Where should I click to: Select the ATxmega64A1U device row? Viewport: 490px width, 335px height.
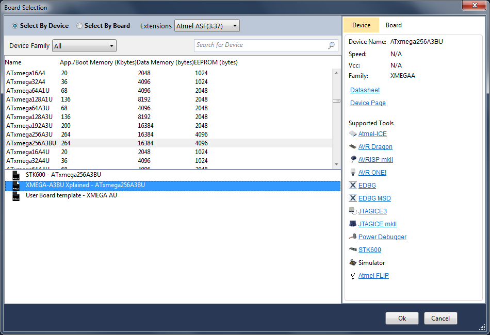pyautogui.click(x=169, y=91)
